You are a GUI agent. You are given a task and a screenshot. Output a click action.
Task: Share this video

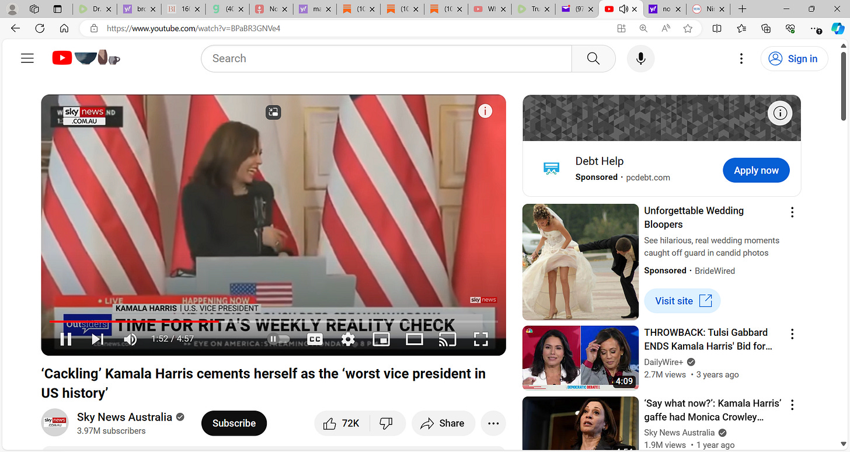pyautogui.click(x=442, y=423)
